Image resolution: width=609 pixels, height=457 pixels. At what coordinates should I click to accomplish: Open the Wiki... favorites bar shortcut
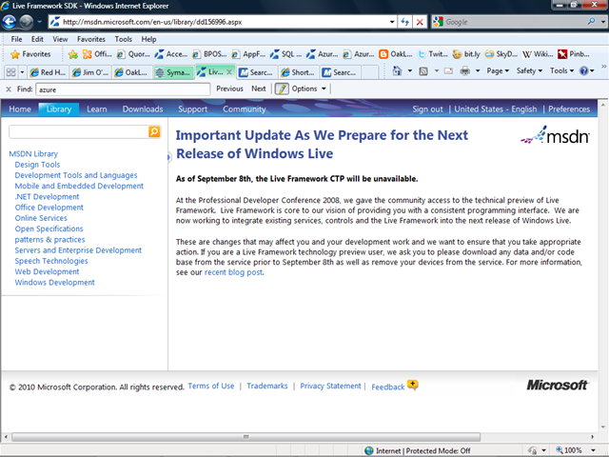(538, 54)
